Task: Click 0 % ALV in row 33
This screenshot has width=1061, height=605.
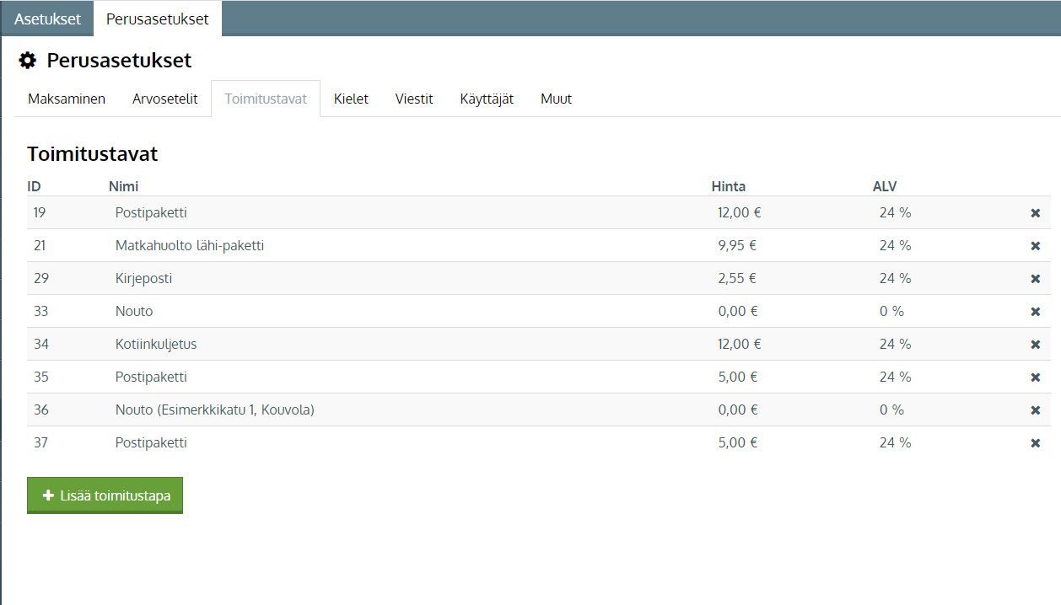Action: click(891, 311)
